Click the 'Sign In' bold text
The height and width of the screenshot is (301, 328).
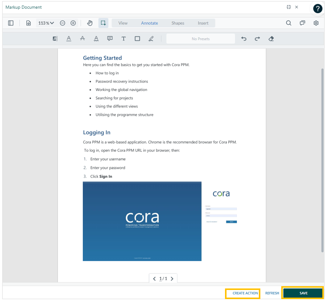pos(106,177)
